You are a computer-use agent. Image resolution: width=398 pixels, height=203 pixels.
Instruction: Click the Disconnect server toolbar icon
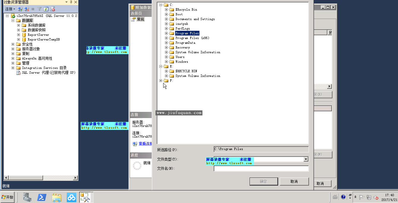(x=27, y=9)
